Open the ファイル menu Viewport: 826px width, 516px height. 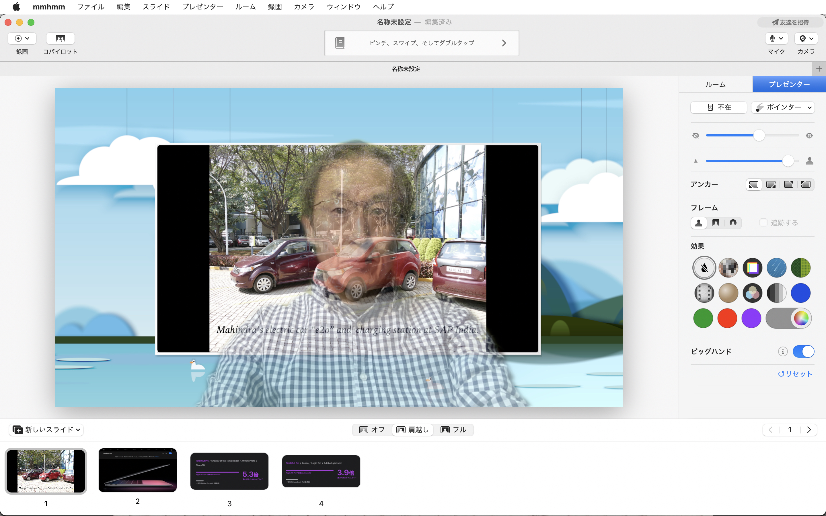point(91,7)
